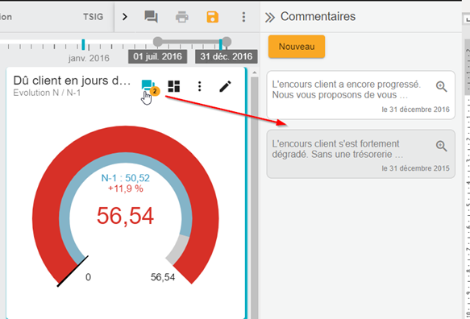Select the TSIG tab
The image size is (470, 319).
pos(94,17)
